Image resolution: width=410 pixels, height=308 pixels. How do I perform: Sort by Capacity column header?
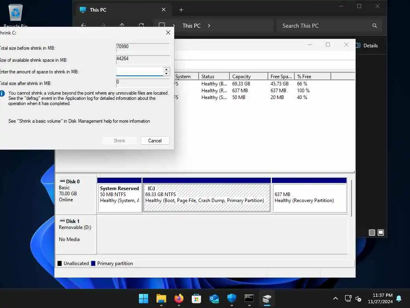tap(248, 77)
